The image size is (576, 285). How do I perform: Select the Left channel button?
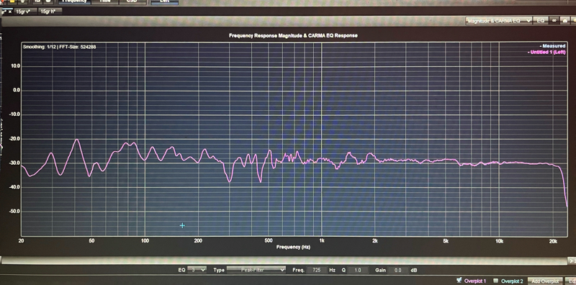(x=164, y=1)
